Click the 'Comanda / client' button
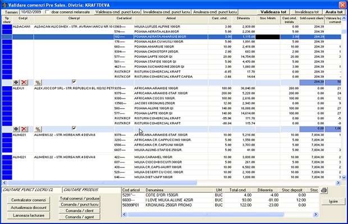This screenshot has width=348, height=224. pyautogui.click(x=80, y=211)
